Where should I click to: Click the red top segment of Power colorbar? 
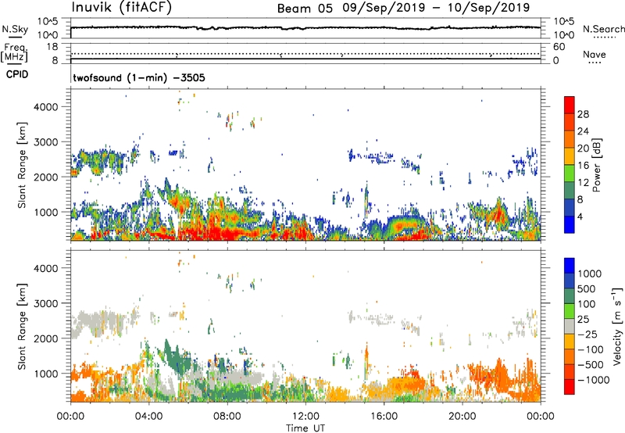click(x=570, y=104)
